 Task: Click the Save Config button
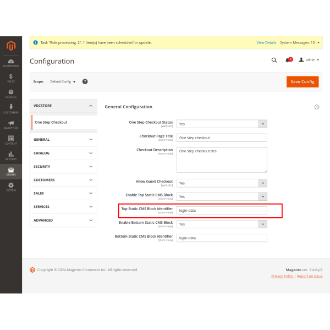[302, 81]
